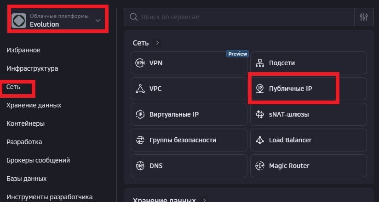Select Инфраструктура in the sidebar
Screen dimensions: 379x202
(32, 68)
